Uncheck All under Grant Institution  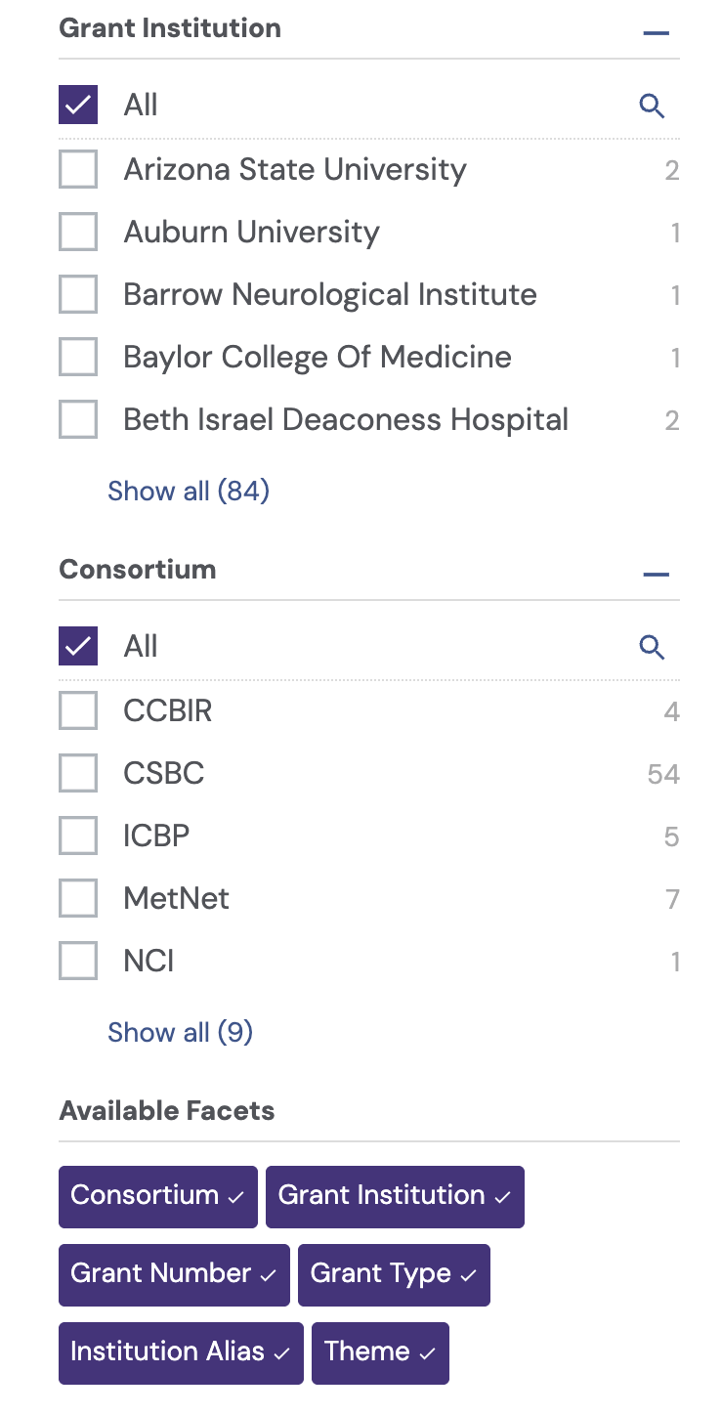coord(78,105)
